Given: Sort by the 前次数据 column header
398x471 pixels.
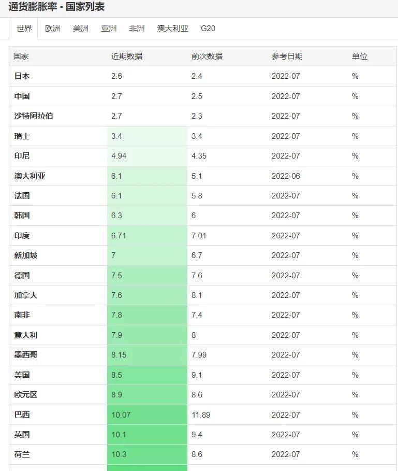Looking at the screenshot, I should click(x=207, y=56).
